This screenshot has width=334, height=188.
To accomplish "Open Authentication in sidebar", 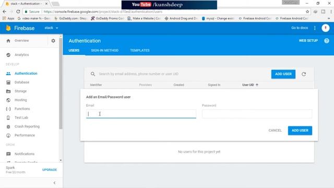I will coord(26,74).
